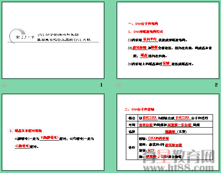Click the red '亲代DNA' table text
The width and height of the screenshot is (221, 173).
pyautogui.click(x=150, y=118)
